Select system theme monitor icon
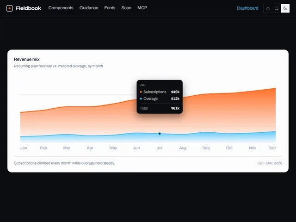The height and width of the screenshot is (222, 296). click(x=277, y=8)
